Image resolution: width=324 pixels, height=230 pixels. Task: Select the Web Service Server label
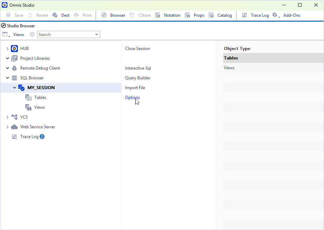click(x=37, y=127)
